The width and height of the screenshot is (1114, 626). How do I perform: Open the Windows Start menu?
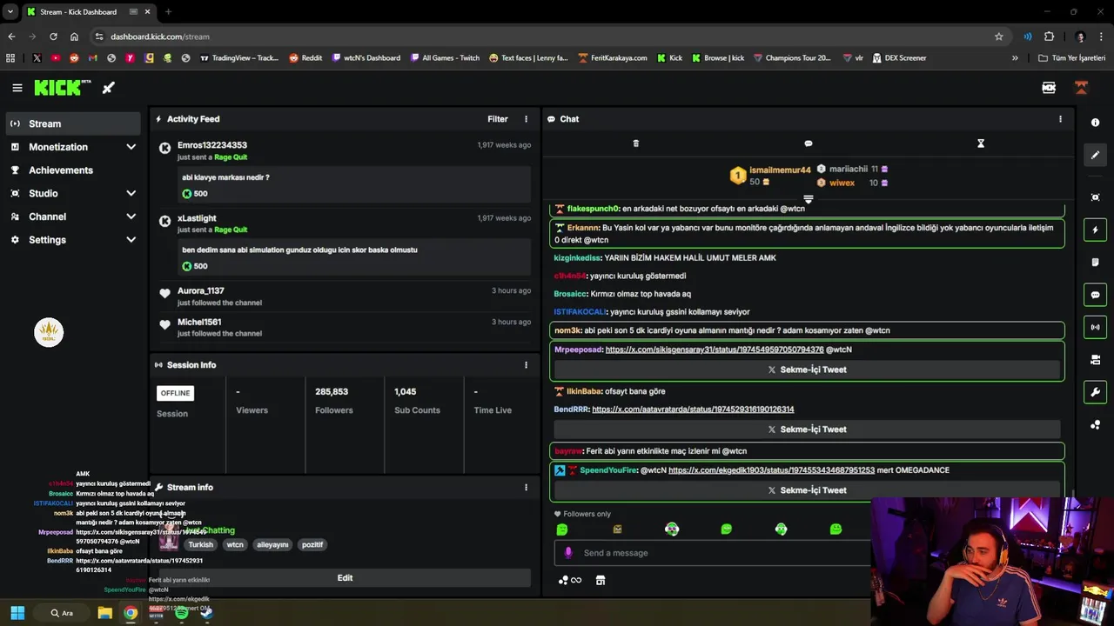click(17, 613)
